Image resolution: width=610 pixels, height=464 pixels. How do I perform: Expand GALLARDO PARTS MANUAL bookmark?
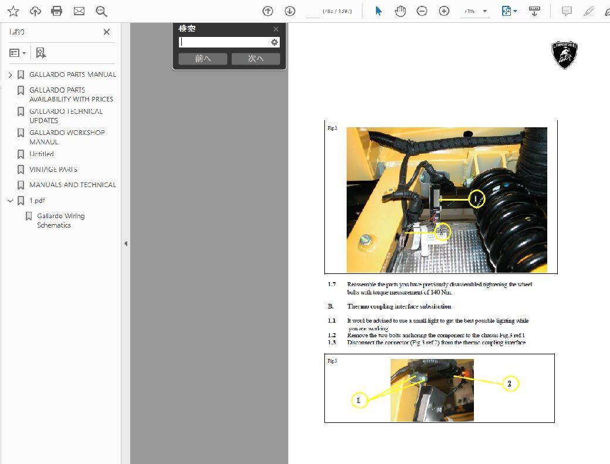[x=10, y=74]
